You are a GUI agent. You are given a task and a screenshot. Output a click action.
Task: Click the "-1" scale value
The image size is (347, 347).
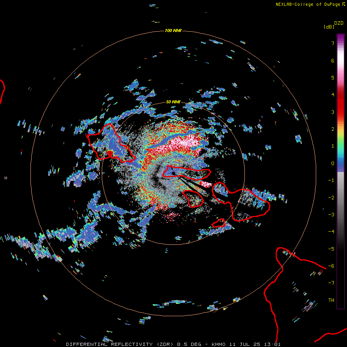coord(331,180)
